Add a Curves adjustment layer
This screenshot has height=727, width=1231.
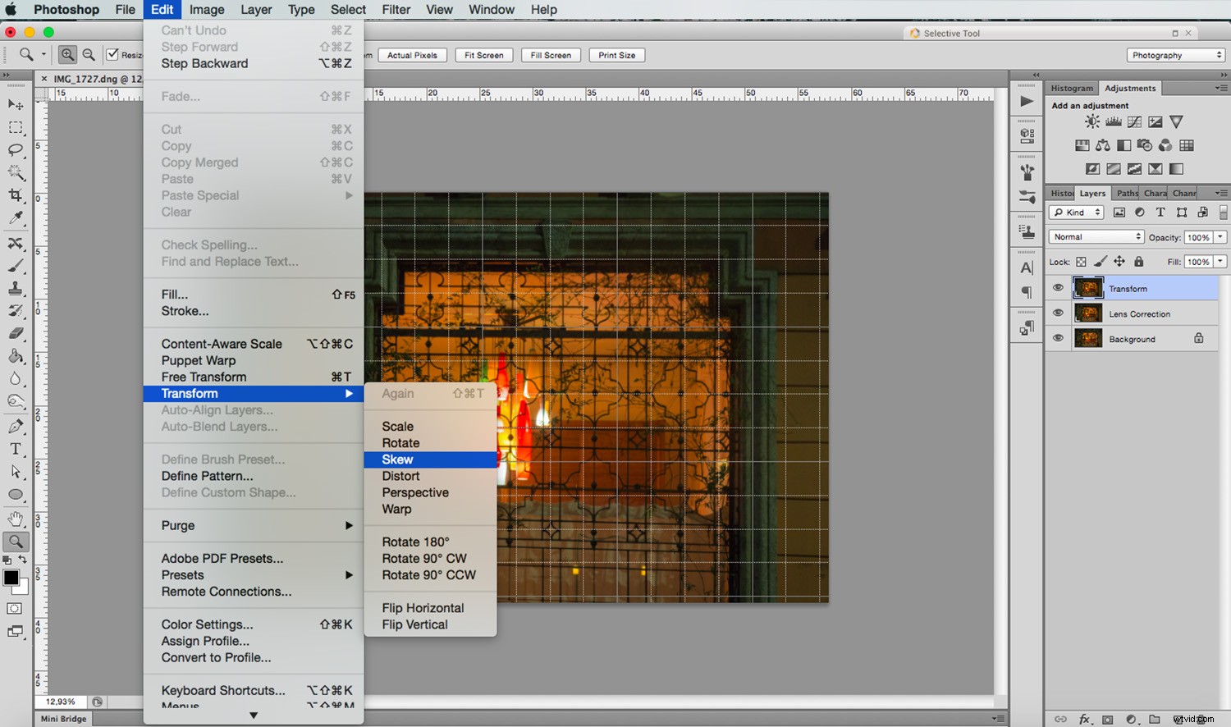[1133, 121]
